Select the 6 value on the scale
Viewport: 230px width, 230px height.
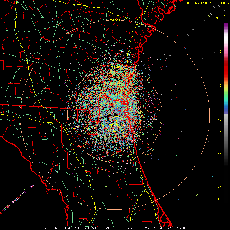click(x=221, y=40)
